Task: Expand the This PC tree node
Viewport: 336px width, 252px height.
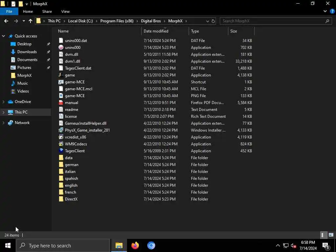Action: coord(3,112)
